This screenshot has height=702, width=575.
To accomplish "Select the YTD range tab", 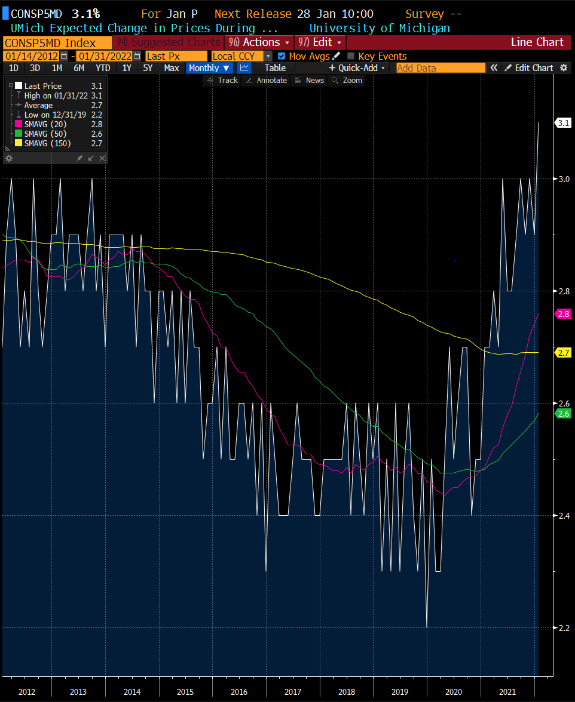I will pos(103,68).
